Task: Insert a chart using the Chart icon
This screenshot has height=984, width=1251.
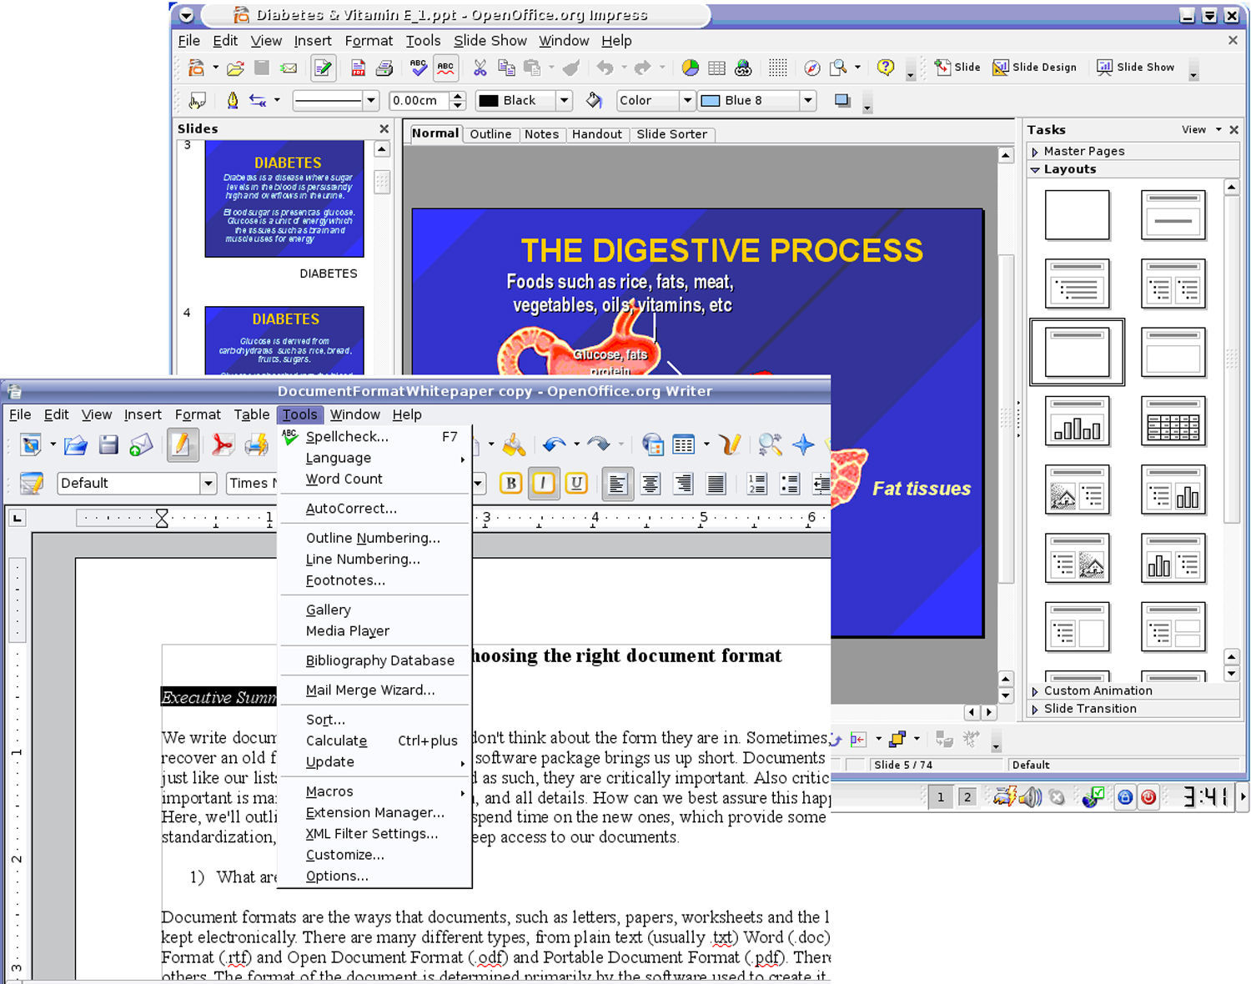Action: [x=690, y=68]
